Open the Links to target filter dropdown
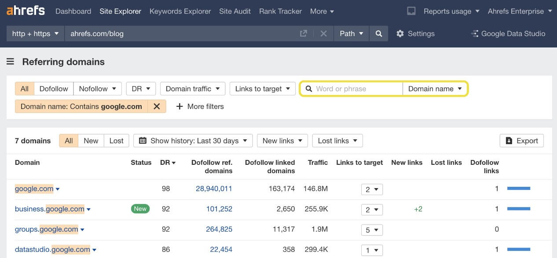The image size is (557, 258). 263,88
